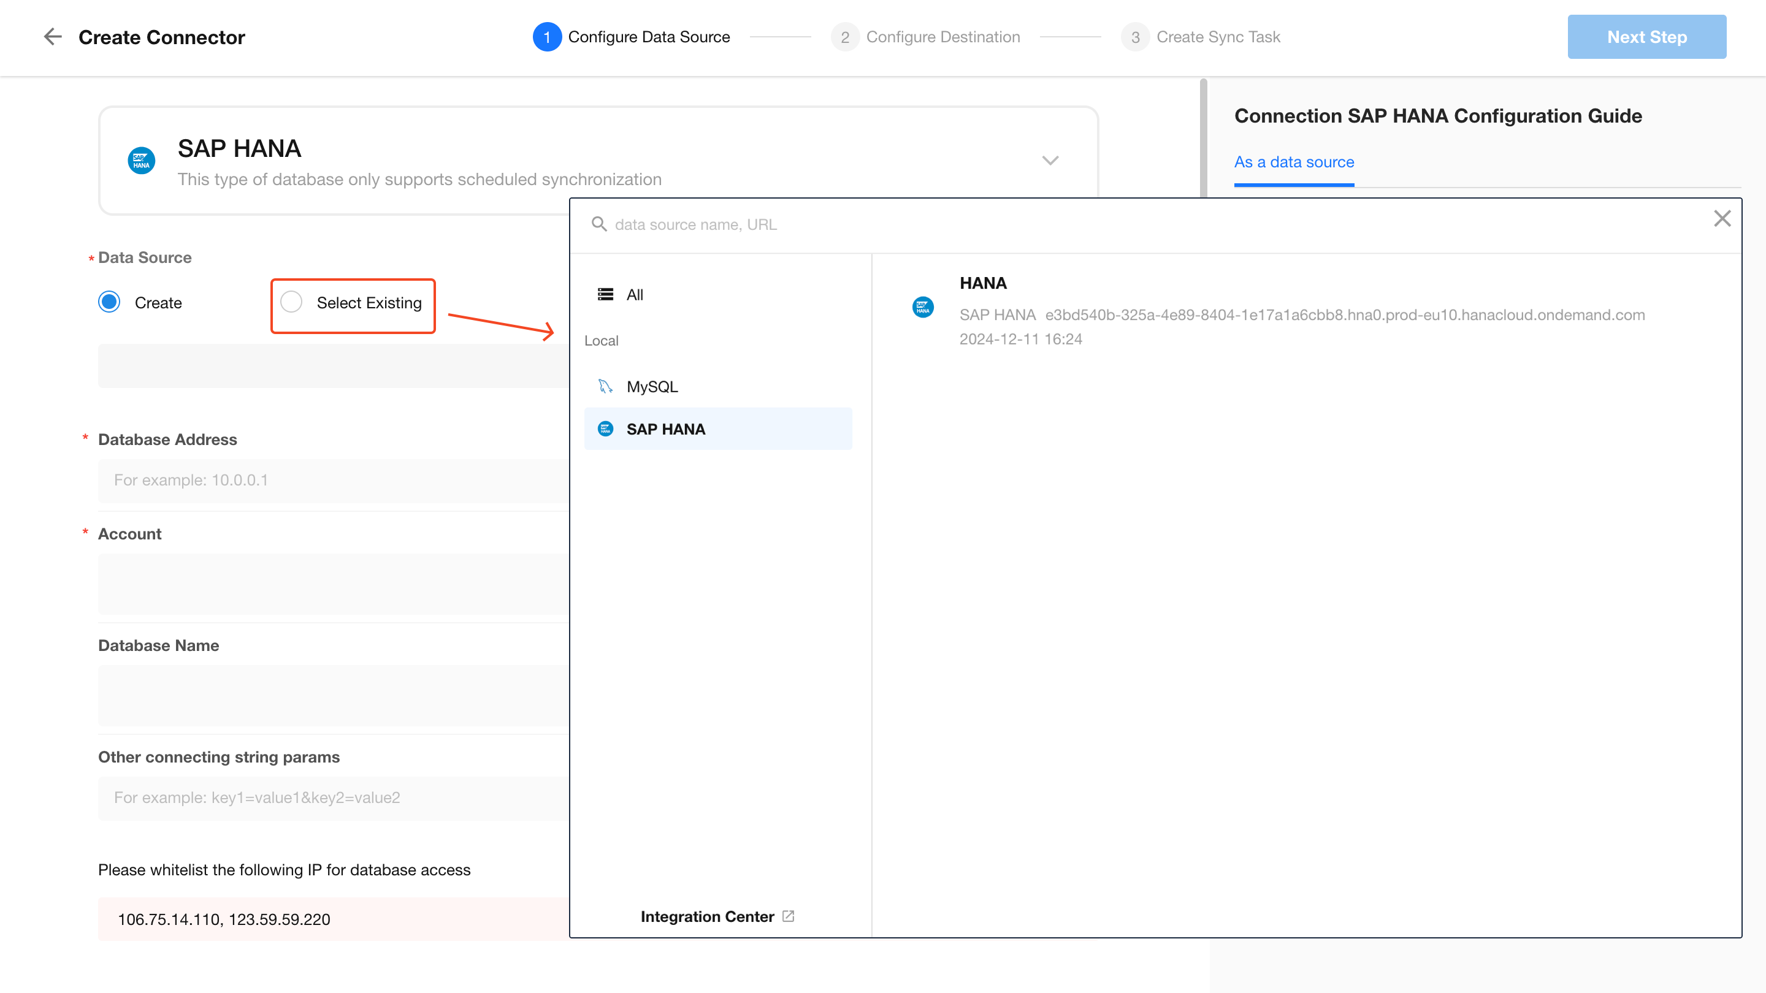This screenshot has height=993, width=1766.
Task: Open Integration Center external link icon
Action: coord(789,916)
